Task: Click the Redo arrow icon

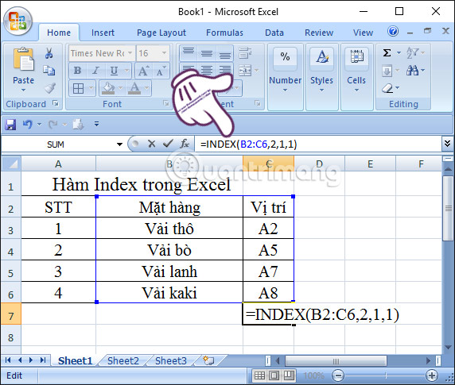Action: click(53, 125)
